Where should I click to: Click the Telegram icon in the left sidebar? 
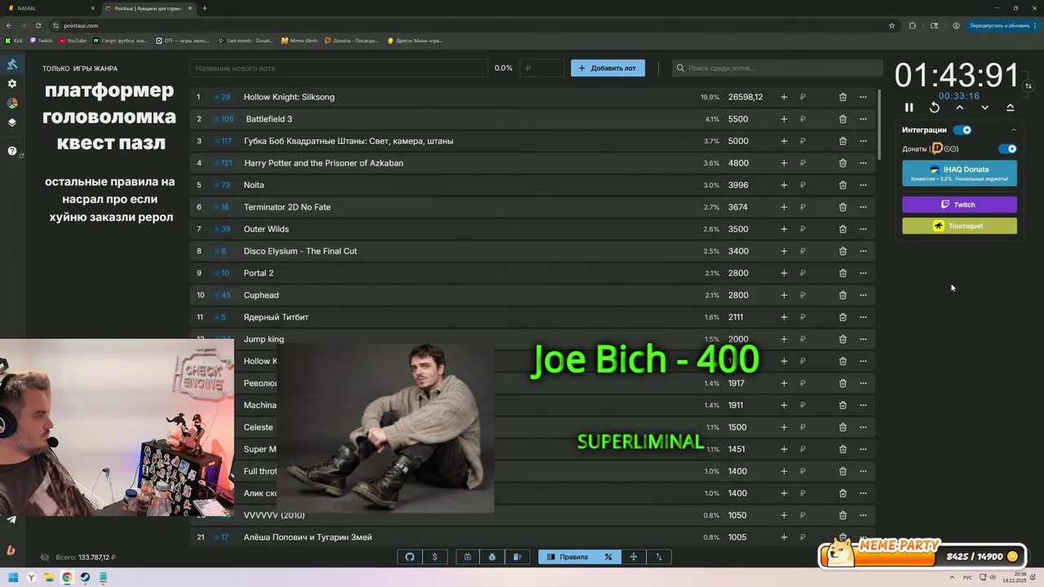(x=11, y=519)
